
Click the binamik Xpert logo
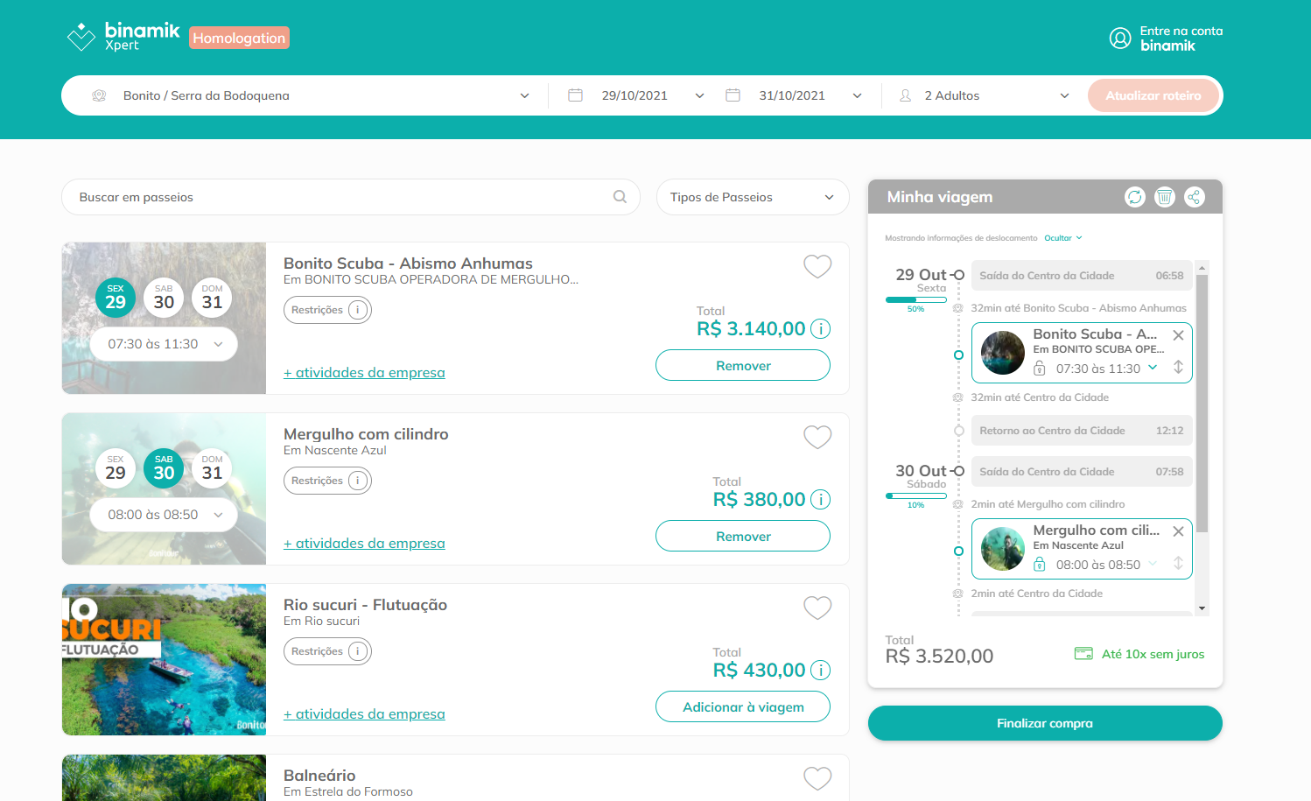tap(123, 37)
